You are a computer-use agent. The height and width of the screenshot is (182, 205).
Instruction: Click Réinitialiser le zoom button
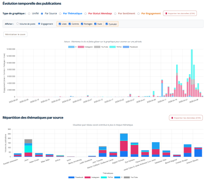pyautogui.click(x=15, y=34)
